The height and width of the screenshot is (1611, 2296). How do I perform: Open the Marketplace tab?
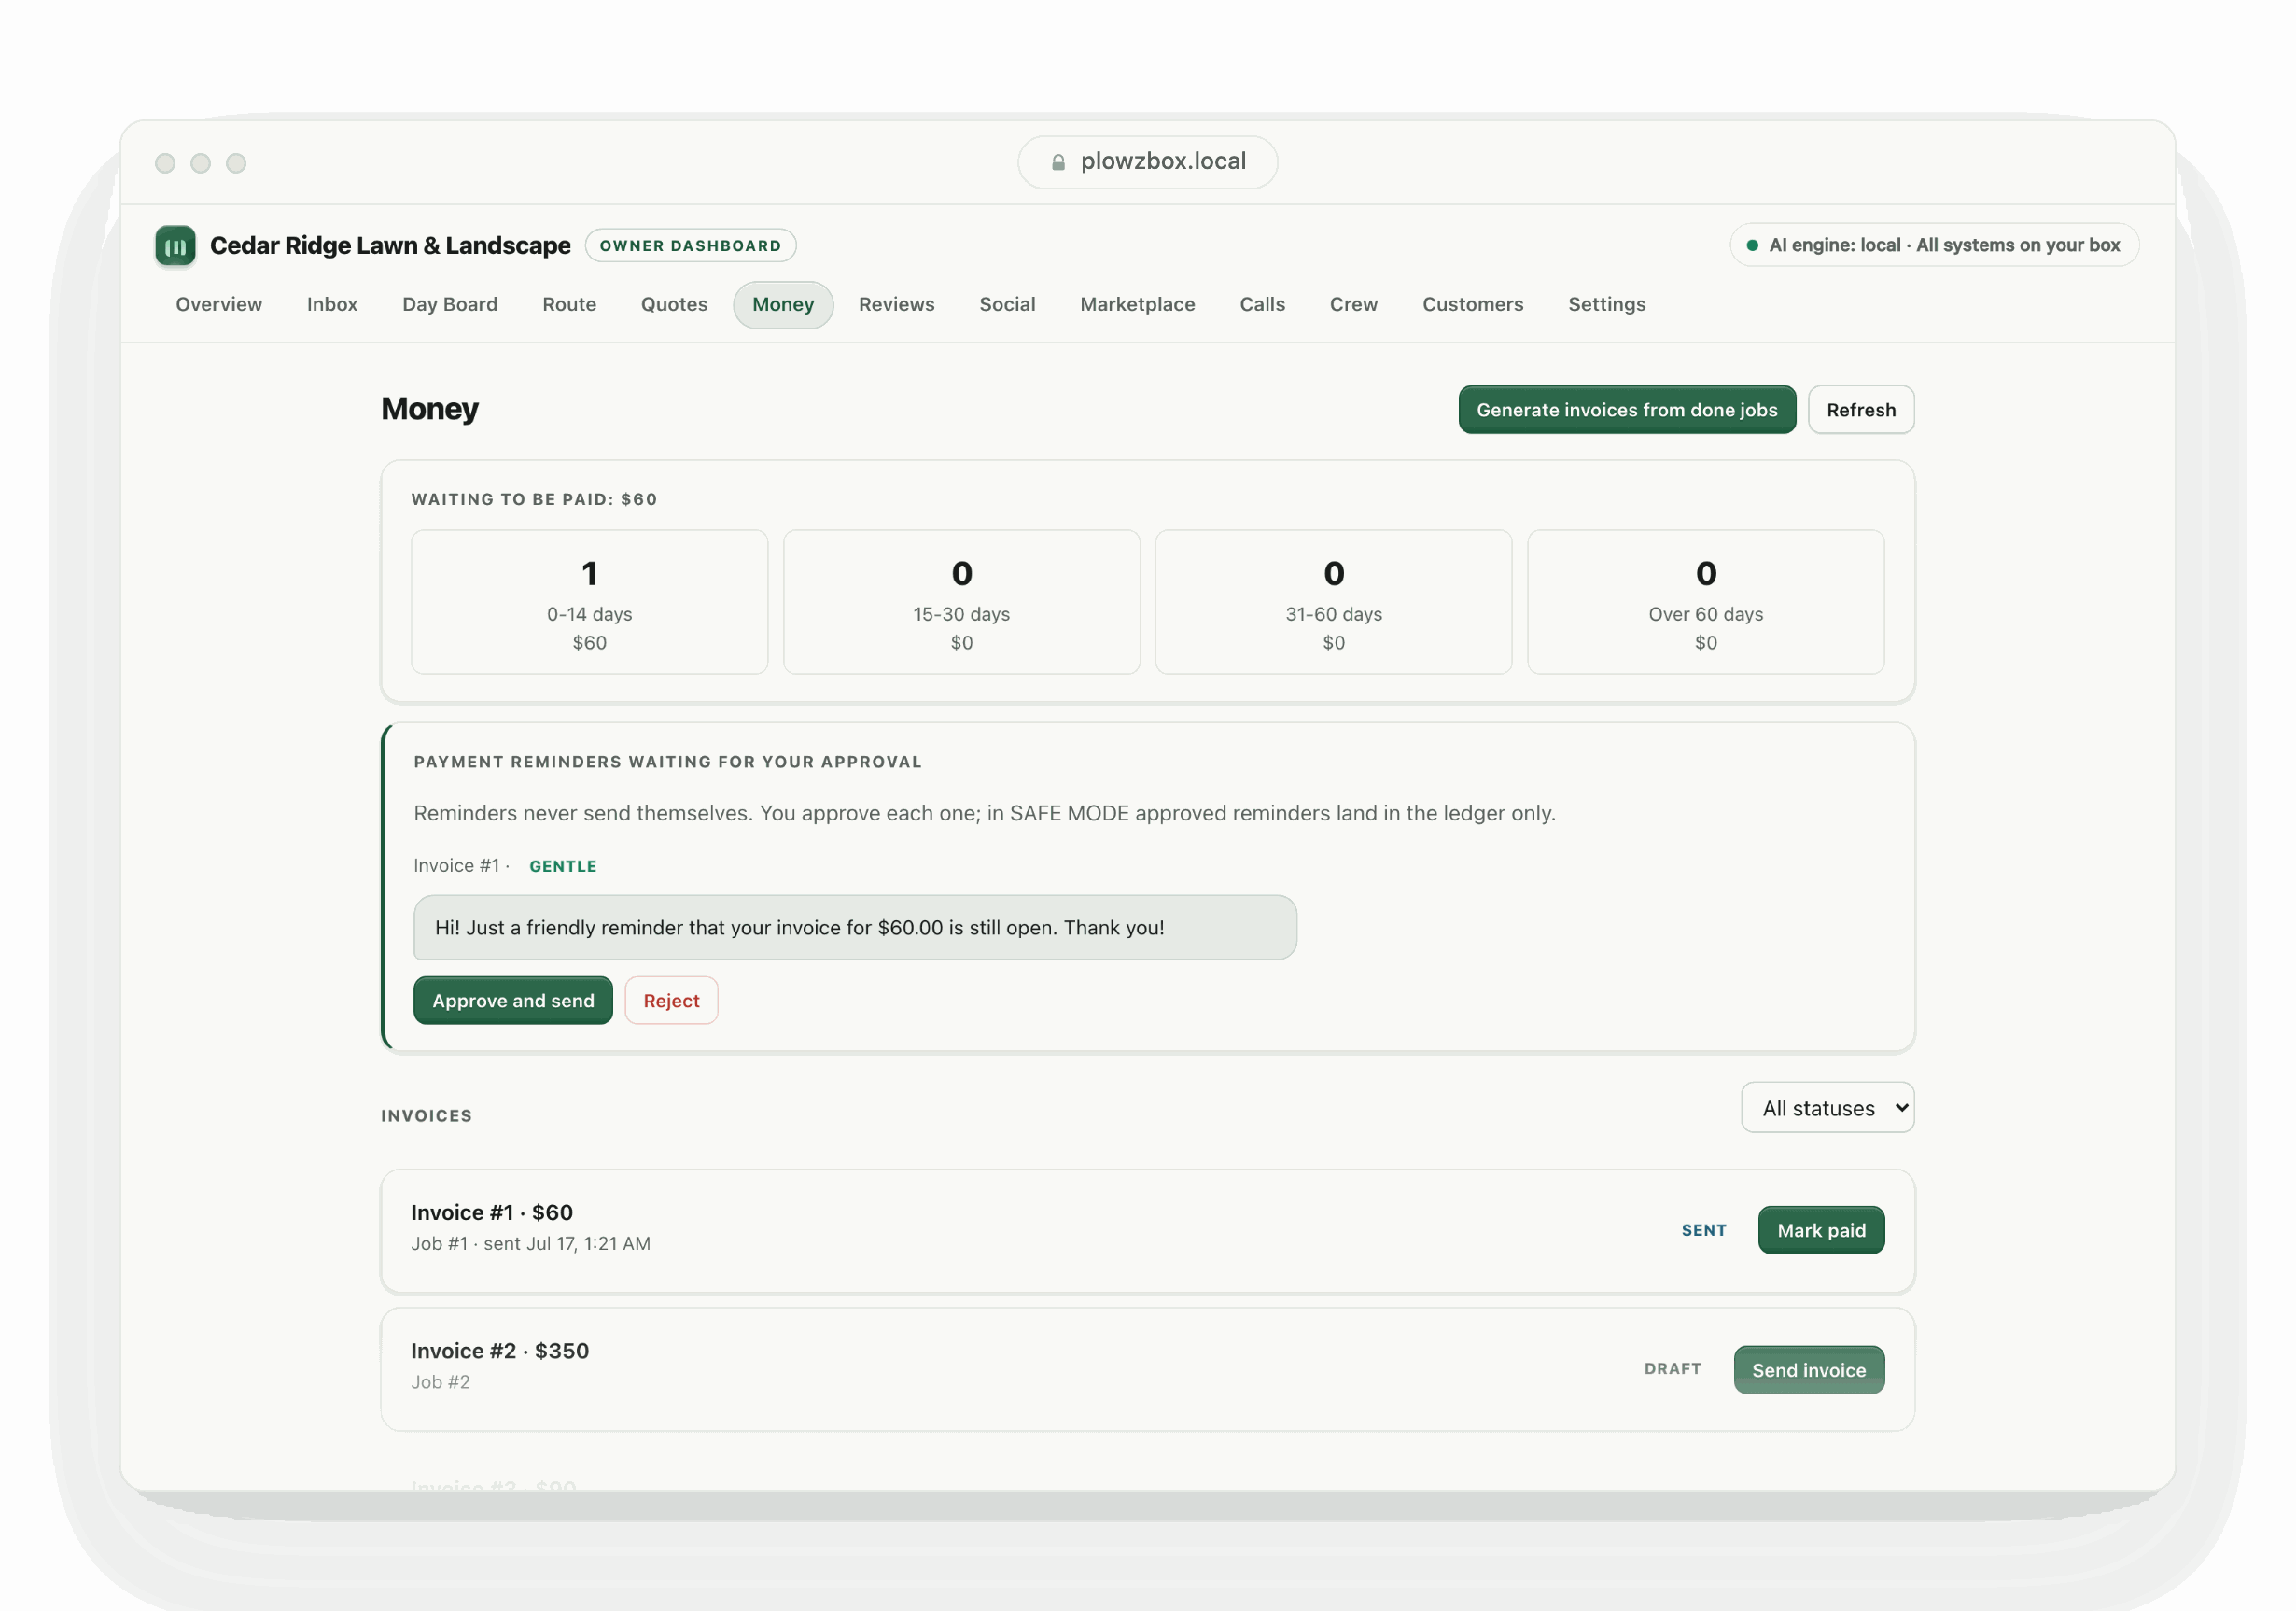coord(1137,304)
